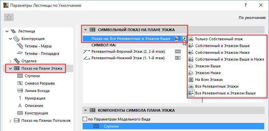Select the Показ на row in the panel
This screenshot has height=131, width=269.
pos(135,39)
